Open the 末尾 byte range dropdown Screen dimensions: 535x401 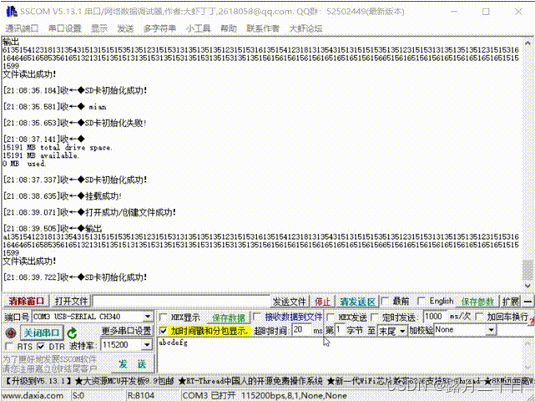[392, 331]
